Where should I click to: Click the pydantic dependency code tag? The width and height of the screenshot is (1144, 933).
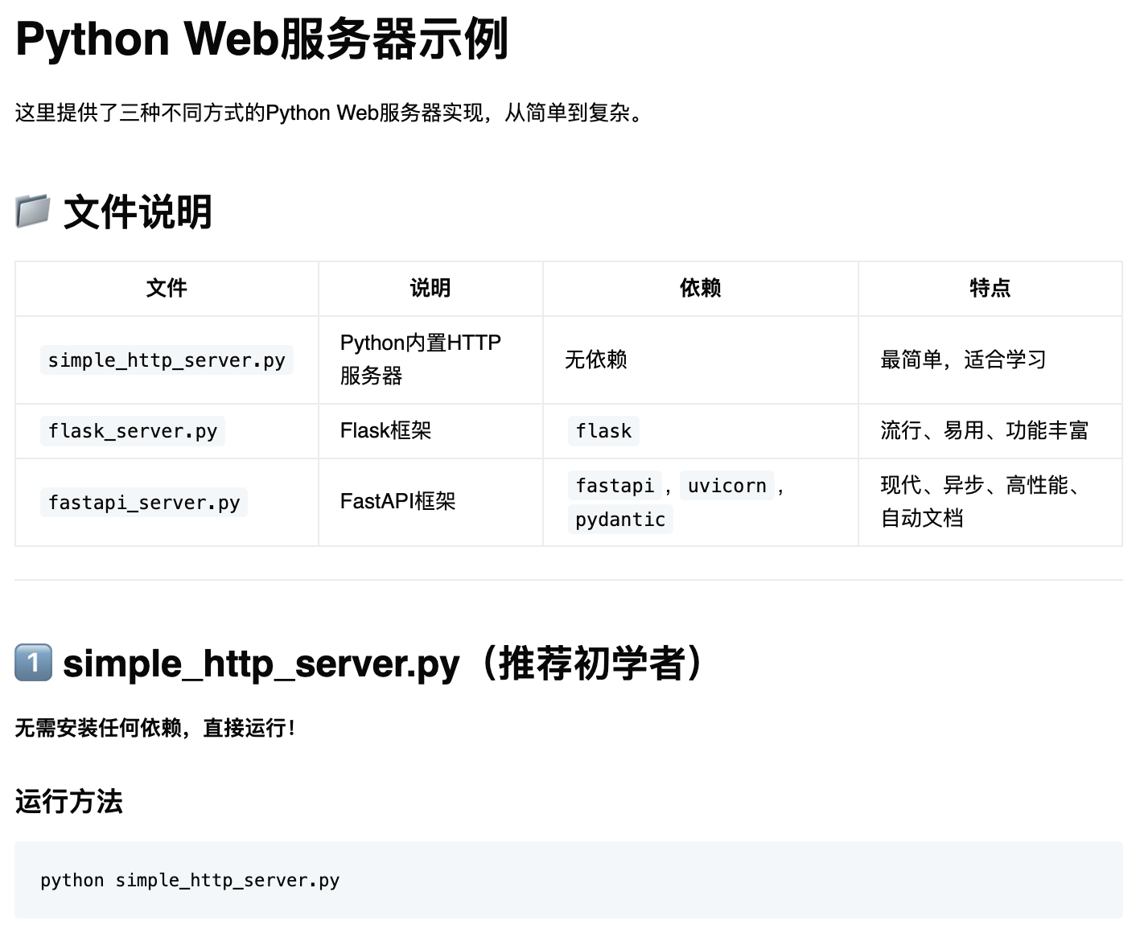coord(620,520)
